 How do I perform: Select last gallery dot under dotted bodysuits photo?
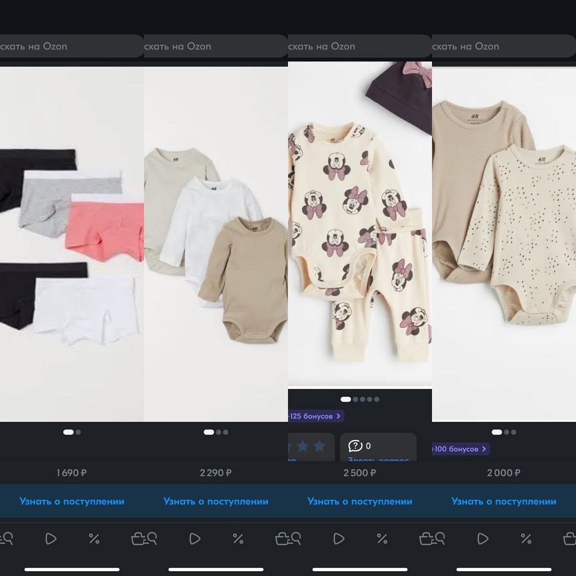(x=514, y=432)
